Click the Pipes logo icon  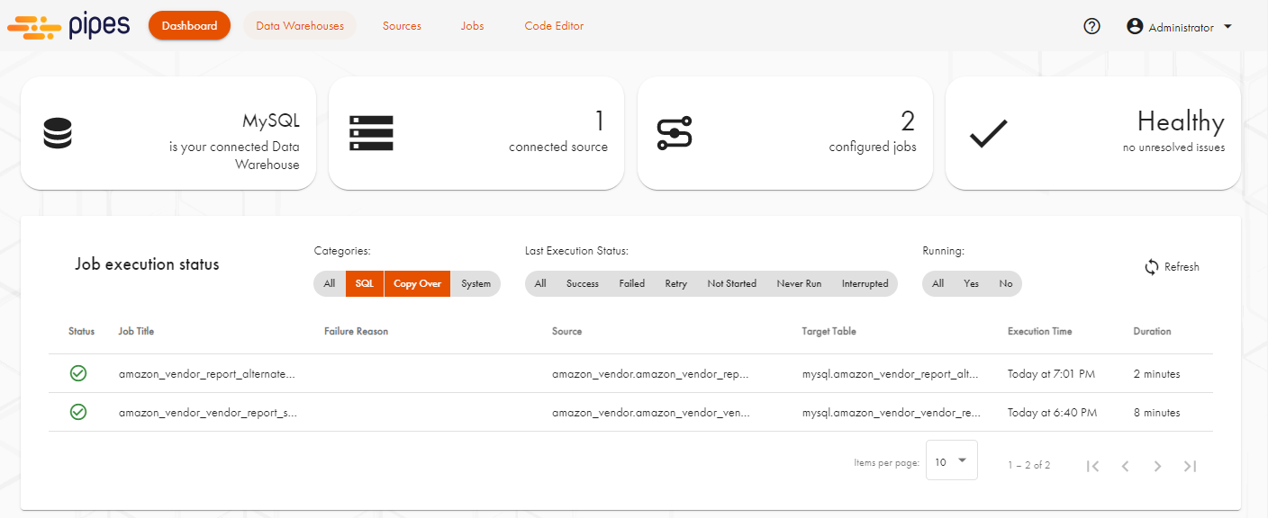tap(32, 26)
